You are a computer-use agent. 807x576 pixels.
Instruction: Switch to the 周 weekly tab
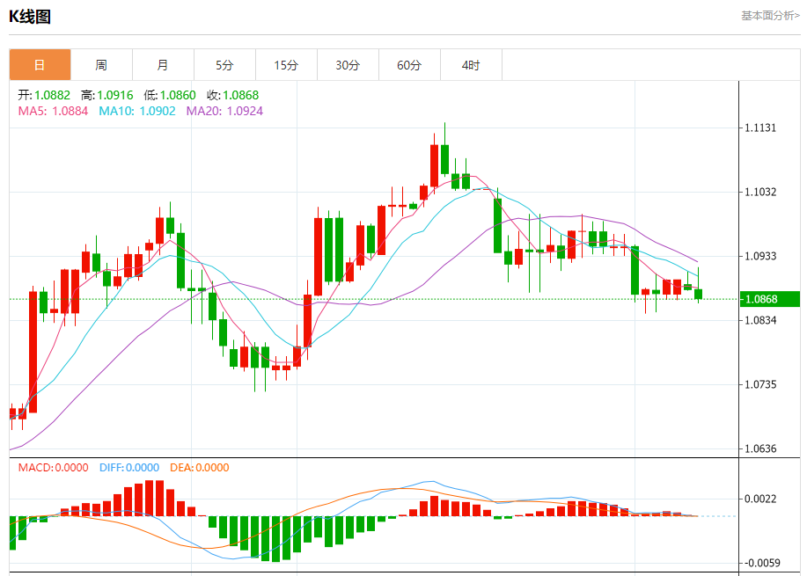click(x=101, y=65)
